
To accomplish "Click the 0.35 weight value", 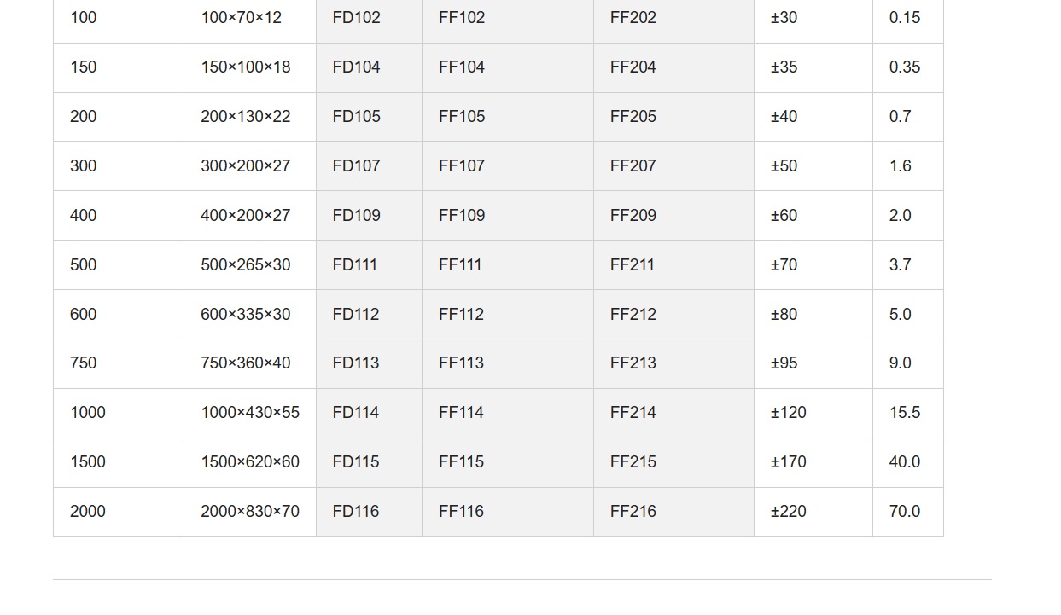I will pyautogui.click(x=905, y=67).
